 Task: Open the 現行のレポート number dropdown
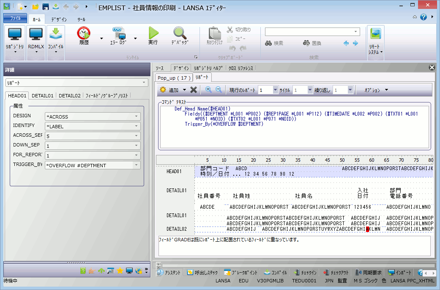coord(275,90)
